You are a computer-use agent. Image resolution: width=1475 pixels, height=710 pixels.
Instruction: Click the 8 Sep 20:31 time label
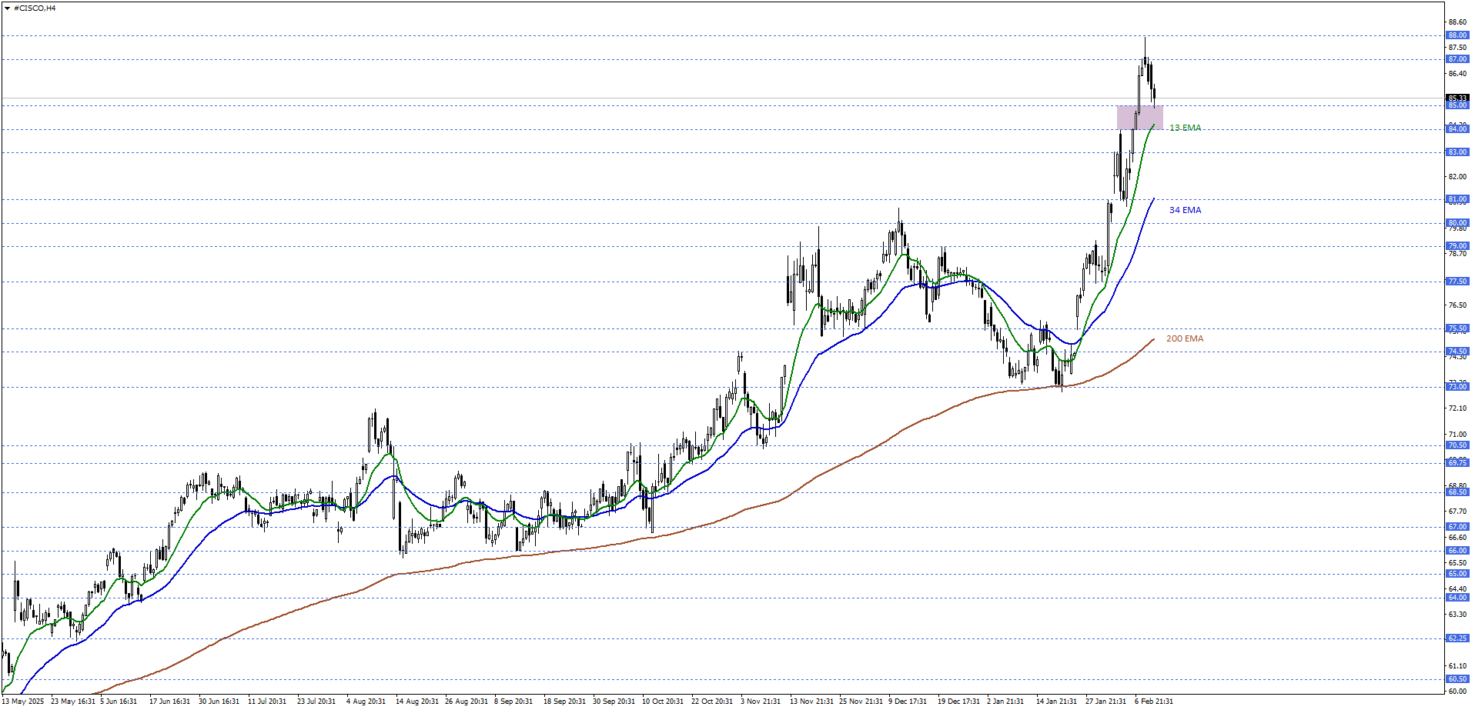pyautogui.click(x=513, y=702)
